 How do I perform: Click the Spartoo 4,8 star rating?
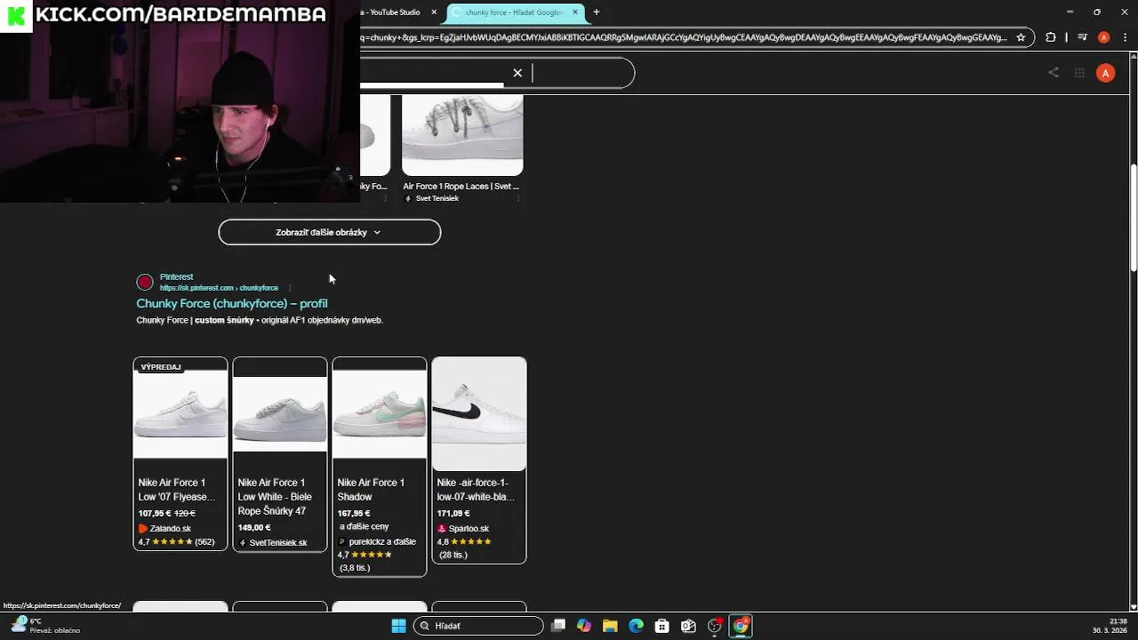[x=464, y=542]
